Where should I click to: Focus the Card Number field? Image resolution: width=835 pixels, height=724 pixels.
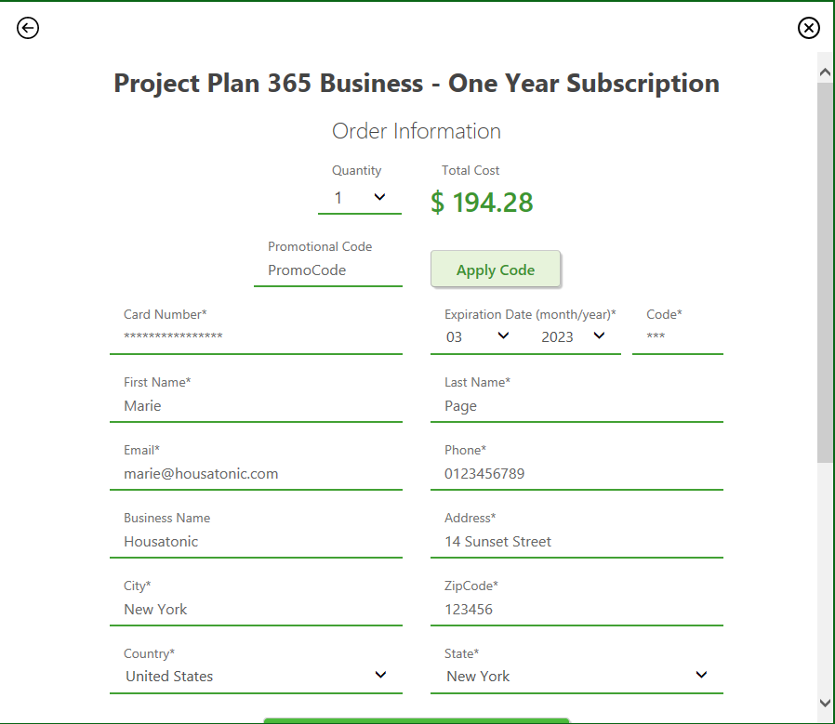click(256, 336)
